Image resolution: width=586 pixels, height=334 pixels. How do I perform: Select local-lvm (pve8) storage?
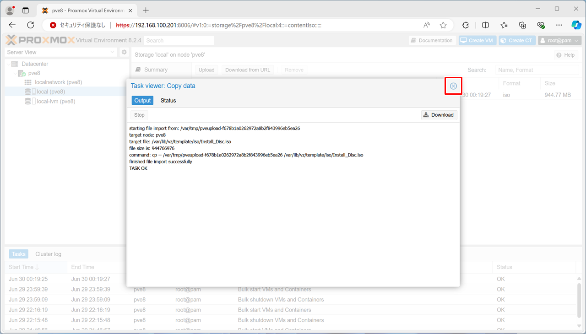pyautogui.click(x=56, y=102)
